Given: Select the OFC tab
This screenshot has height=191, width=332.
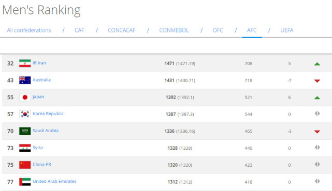Looking at the screenshot, I should pyautogui.click(x=218, y=30).
